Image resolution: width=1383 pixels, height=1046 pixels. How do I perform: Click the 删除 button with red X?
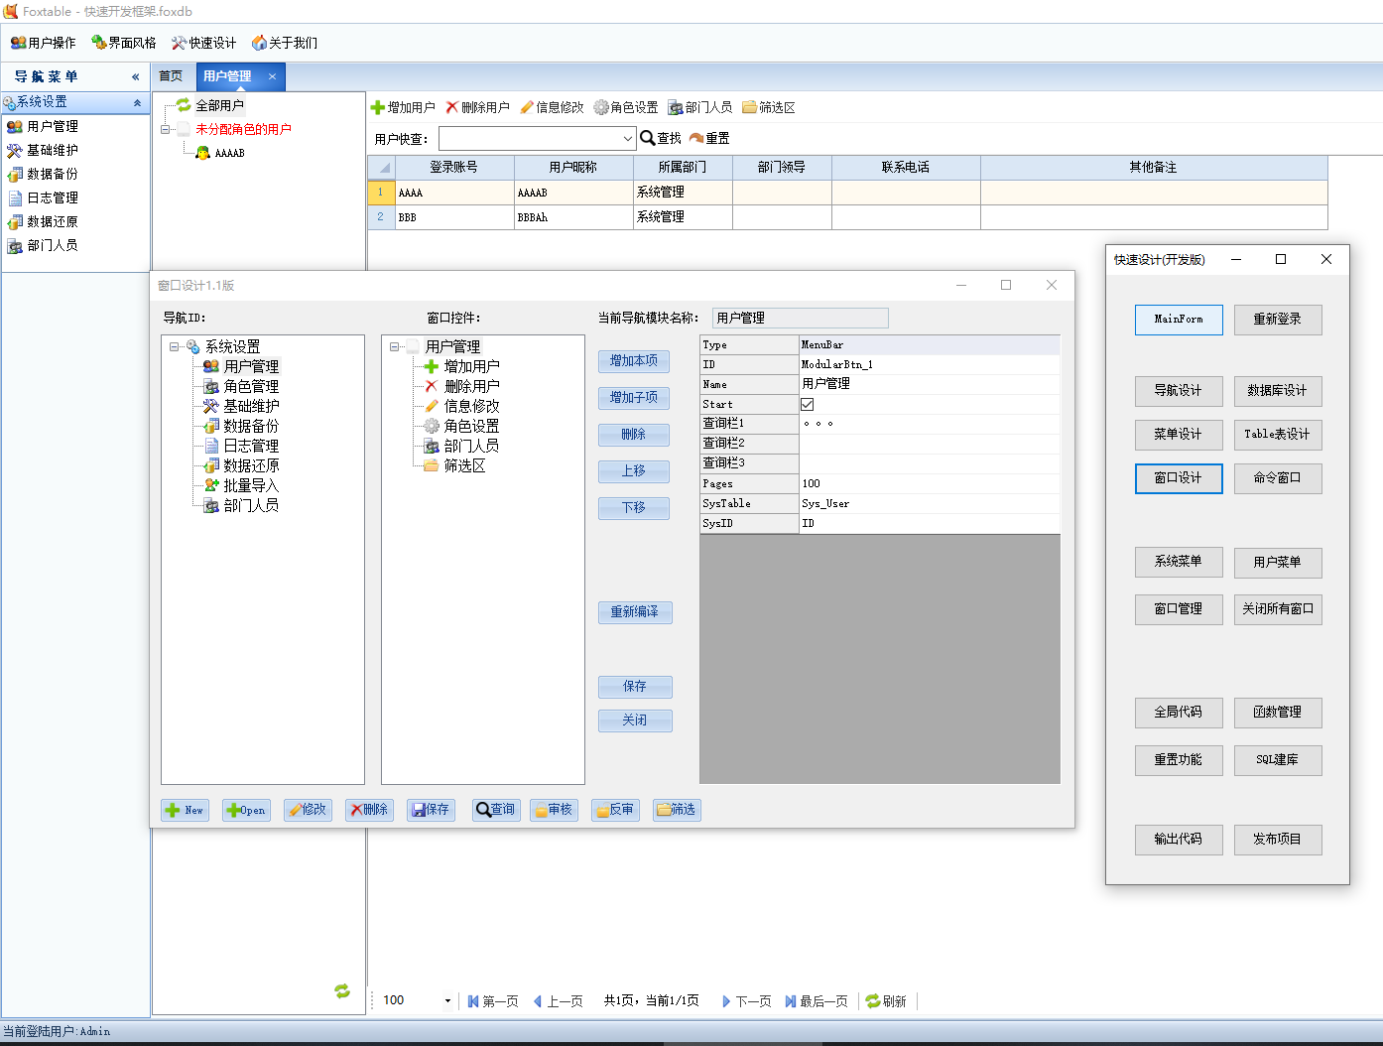click(x=369, y=810)
